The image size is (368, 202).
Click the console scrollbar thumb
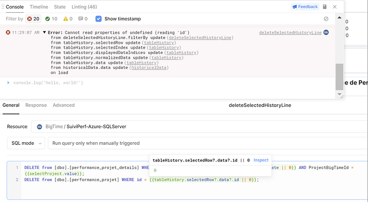(339, 76)
